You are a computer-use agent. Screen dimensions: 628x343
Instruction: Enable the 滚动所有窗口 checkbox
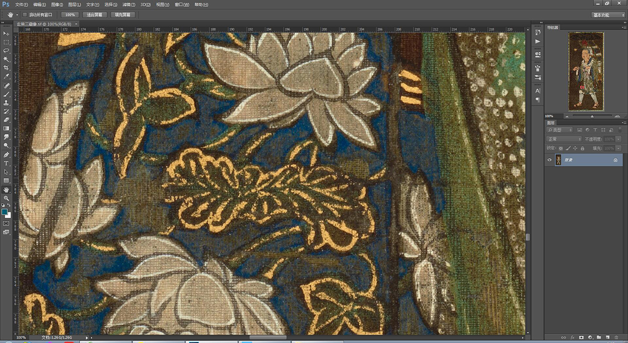pyautogui.click(x=25, y=15)
